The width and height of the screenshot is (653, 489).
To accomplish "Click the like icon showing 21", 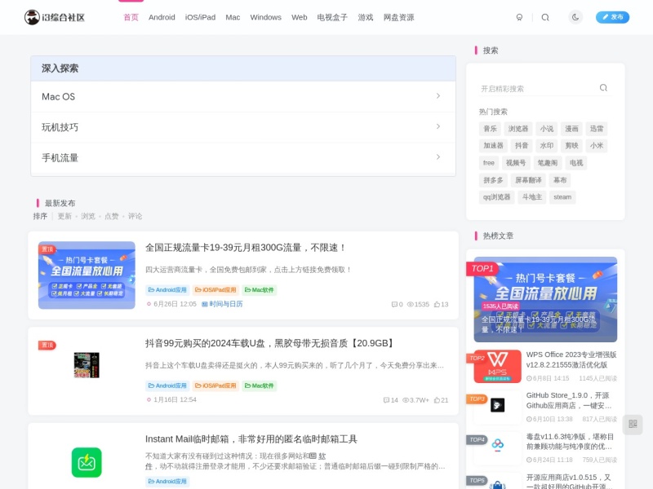I will pyautogui.click(x=437, y=400).
